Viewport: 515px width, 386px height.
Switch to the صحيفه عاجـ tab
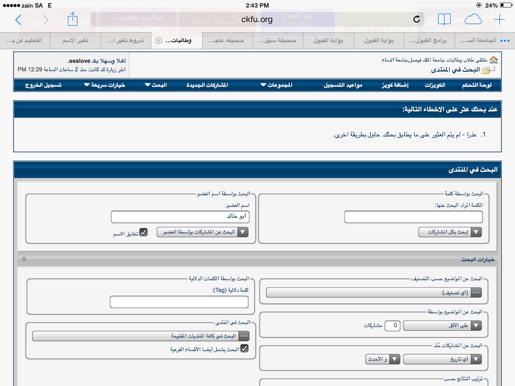point(227,41)
